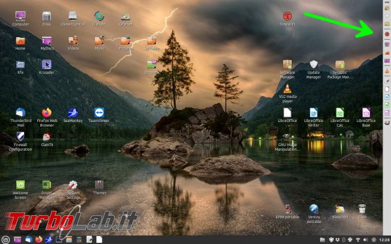The image size is (391, 244).
Task: Open Ventoy portable desktop icon
Action: (313, 209)
